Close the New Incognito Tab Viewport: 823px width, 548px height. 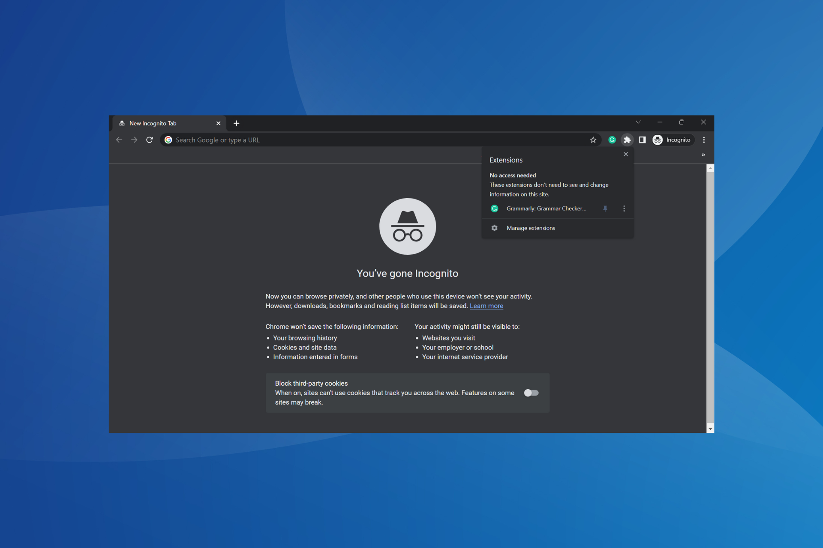[x=218, y=123]
